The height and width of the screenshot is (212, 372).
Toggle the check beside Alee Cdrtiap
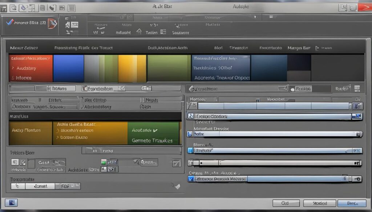(x=82, y=99)
